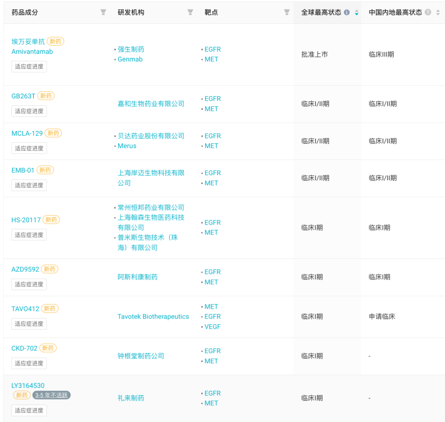Sort by 中国内地最高状态 column arrows
Image resolution: width=445 pixels, height=422 pixels.
coord(438,12)
